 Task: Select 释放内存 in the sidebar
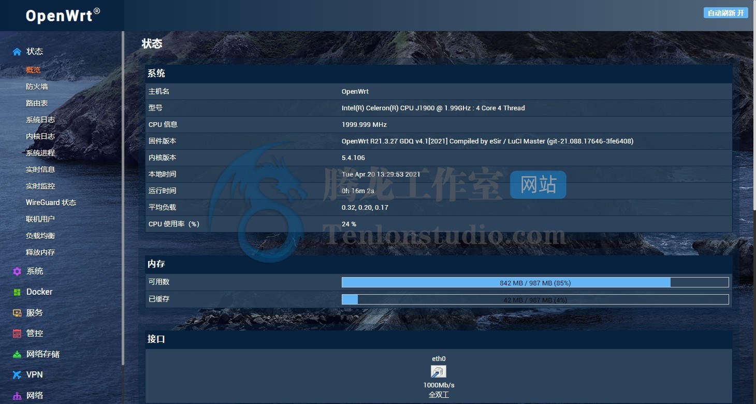[x=40, y=252]
